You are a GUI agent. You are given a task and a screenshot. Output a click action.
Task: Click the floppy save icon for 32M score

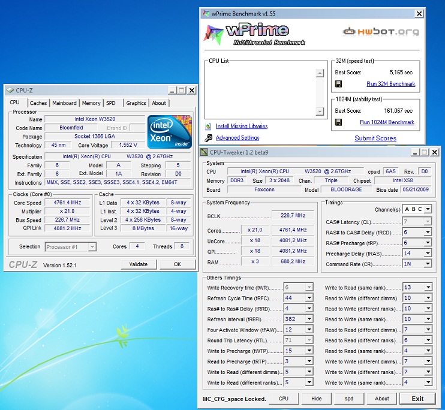(338, 84)
